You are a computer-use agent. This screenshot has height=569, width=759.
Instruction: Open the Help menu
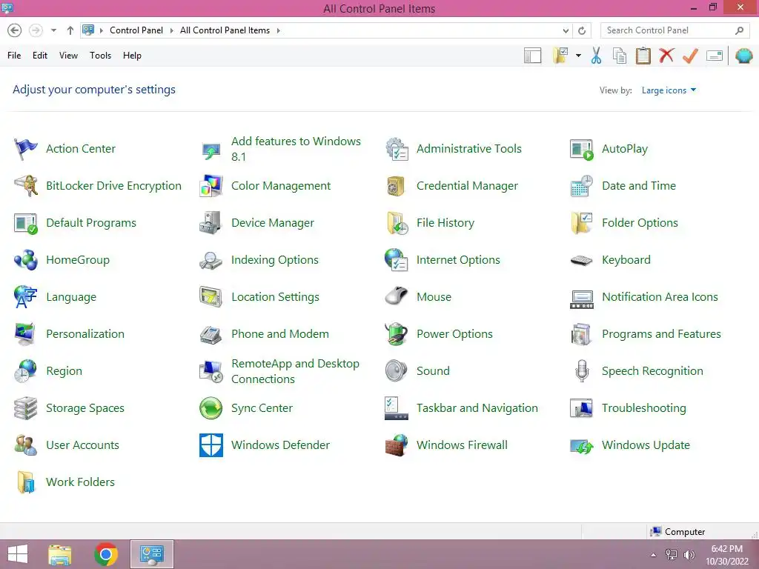coord(132,56)
